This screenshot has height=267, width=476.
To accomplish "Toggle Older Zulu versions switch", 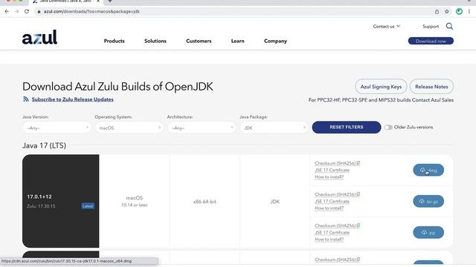I will [x=388, y=127].
